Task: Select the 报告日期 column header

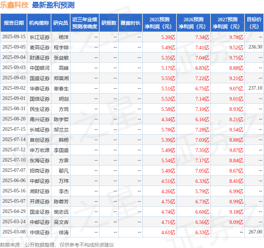Action: coord(13,23)
